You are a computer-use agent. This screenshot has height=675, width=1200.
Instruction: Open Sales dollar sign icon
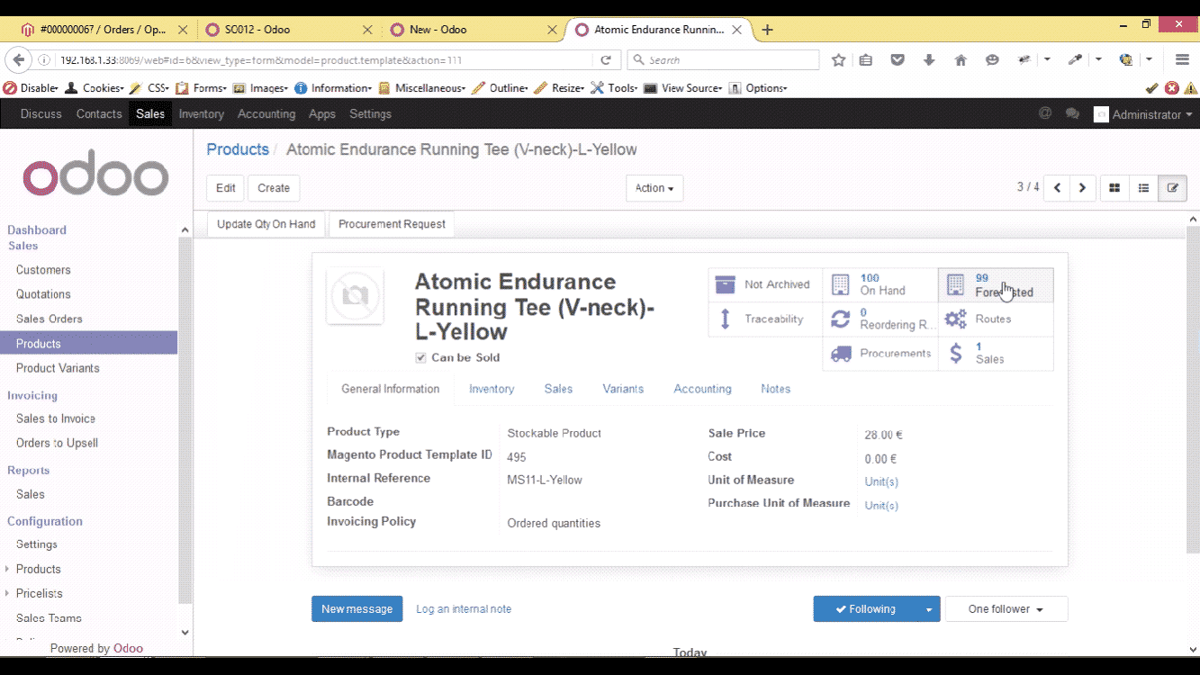coord(956,353)
